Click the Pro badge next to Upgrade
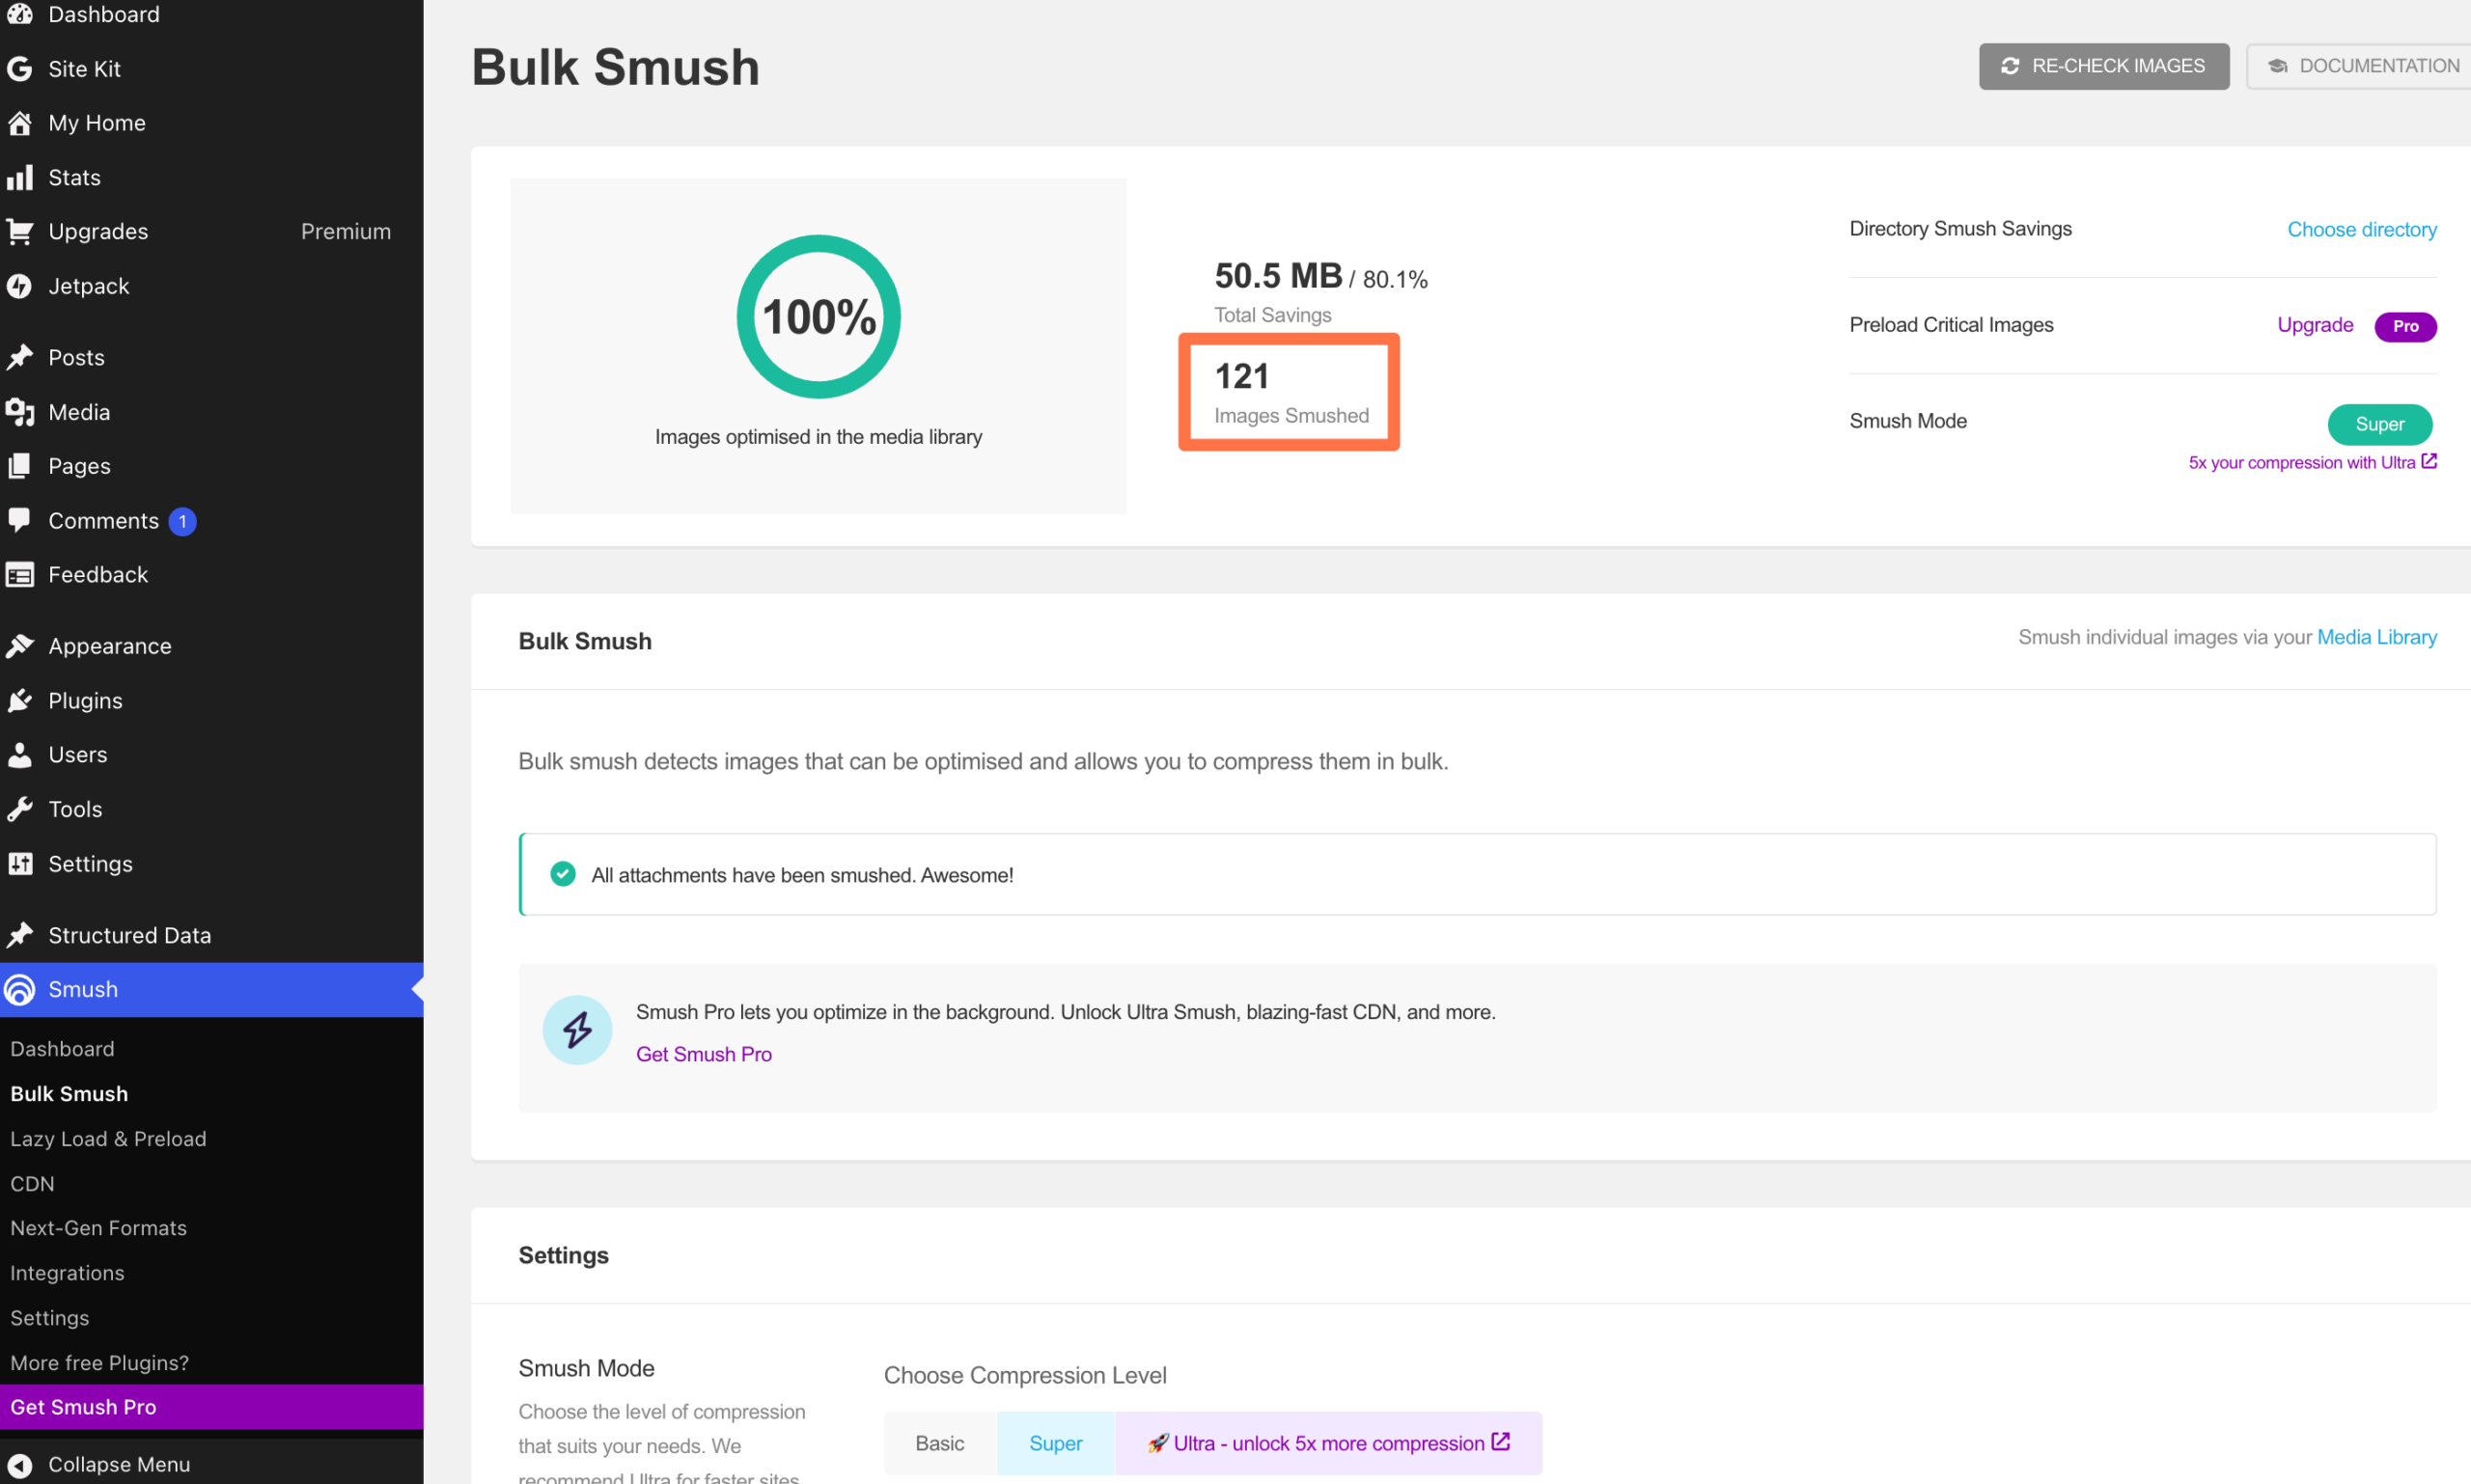 (2406, 326)
